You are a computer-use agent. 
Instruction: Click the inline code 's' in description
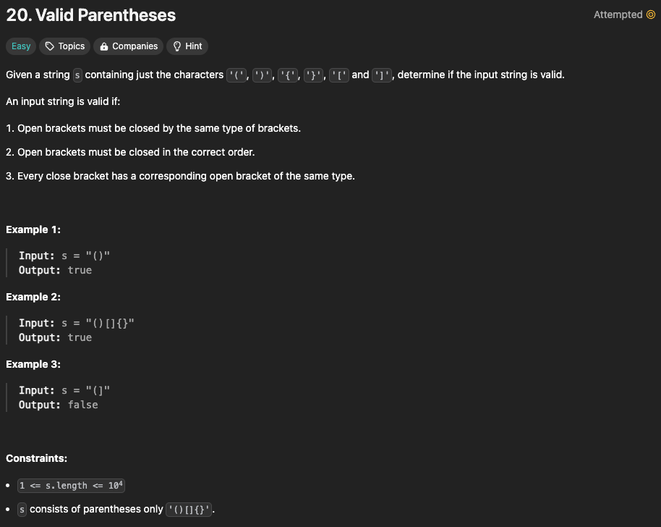[77, 75]
